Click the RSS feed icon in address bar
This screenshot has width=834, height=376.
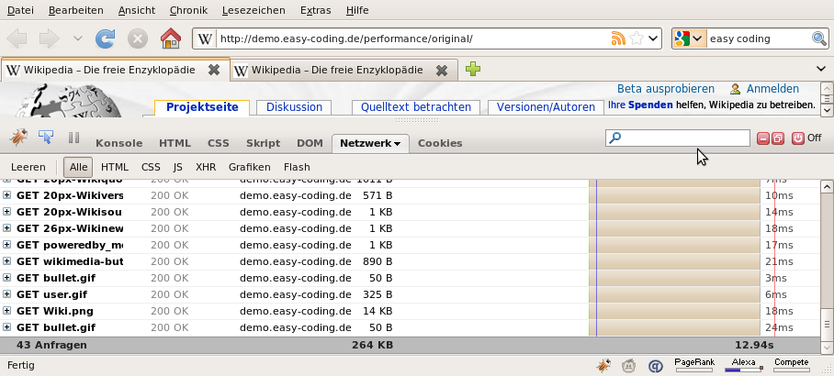coord(618,39)
